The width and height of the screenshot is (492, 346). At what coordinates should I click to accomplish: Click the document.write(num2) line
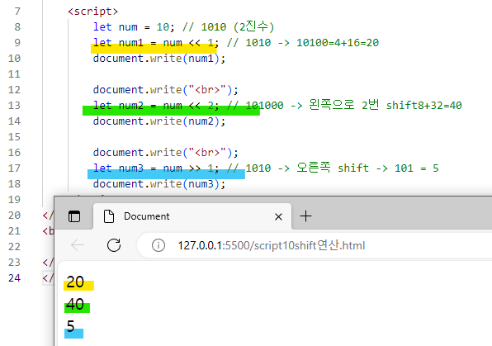(x=159, y=121)
